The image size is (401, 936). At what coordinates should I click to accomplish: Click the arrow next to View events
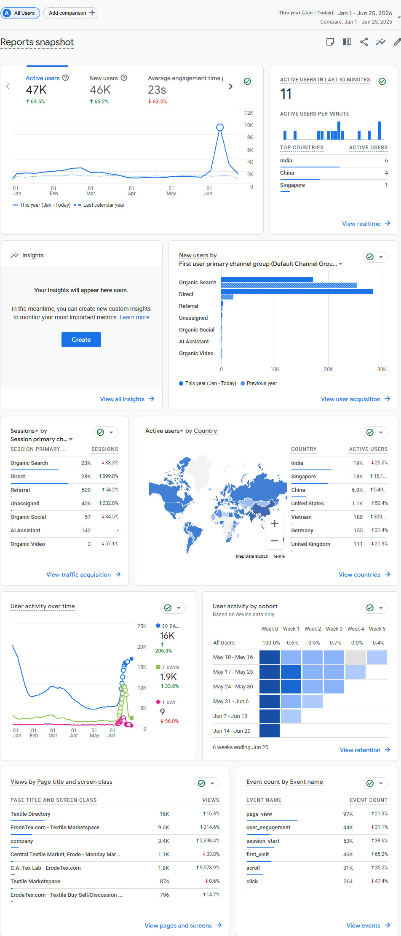click(x=388, y=925)
